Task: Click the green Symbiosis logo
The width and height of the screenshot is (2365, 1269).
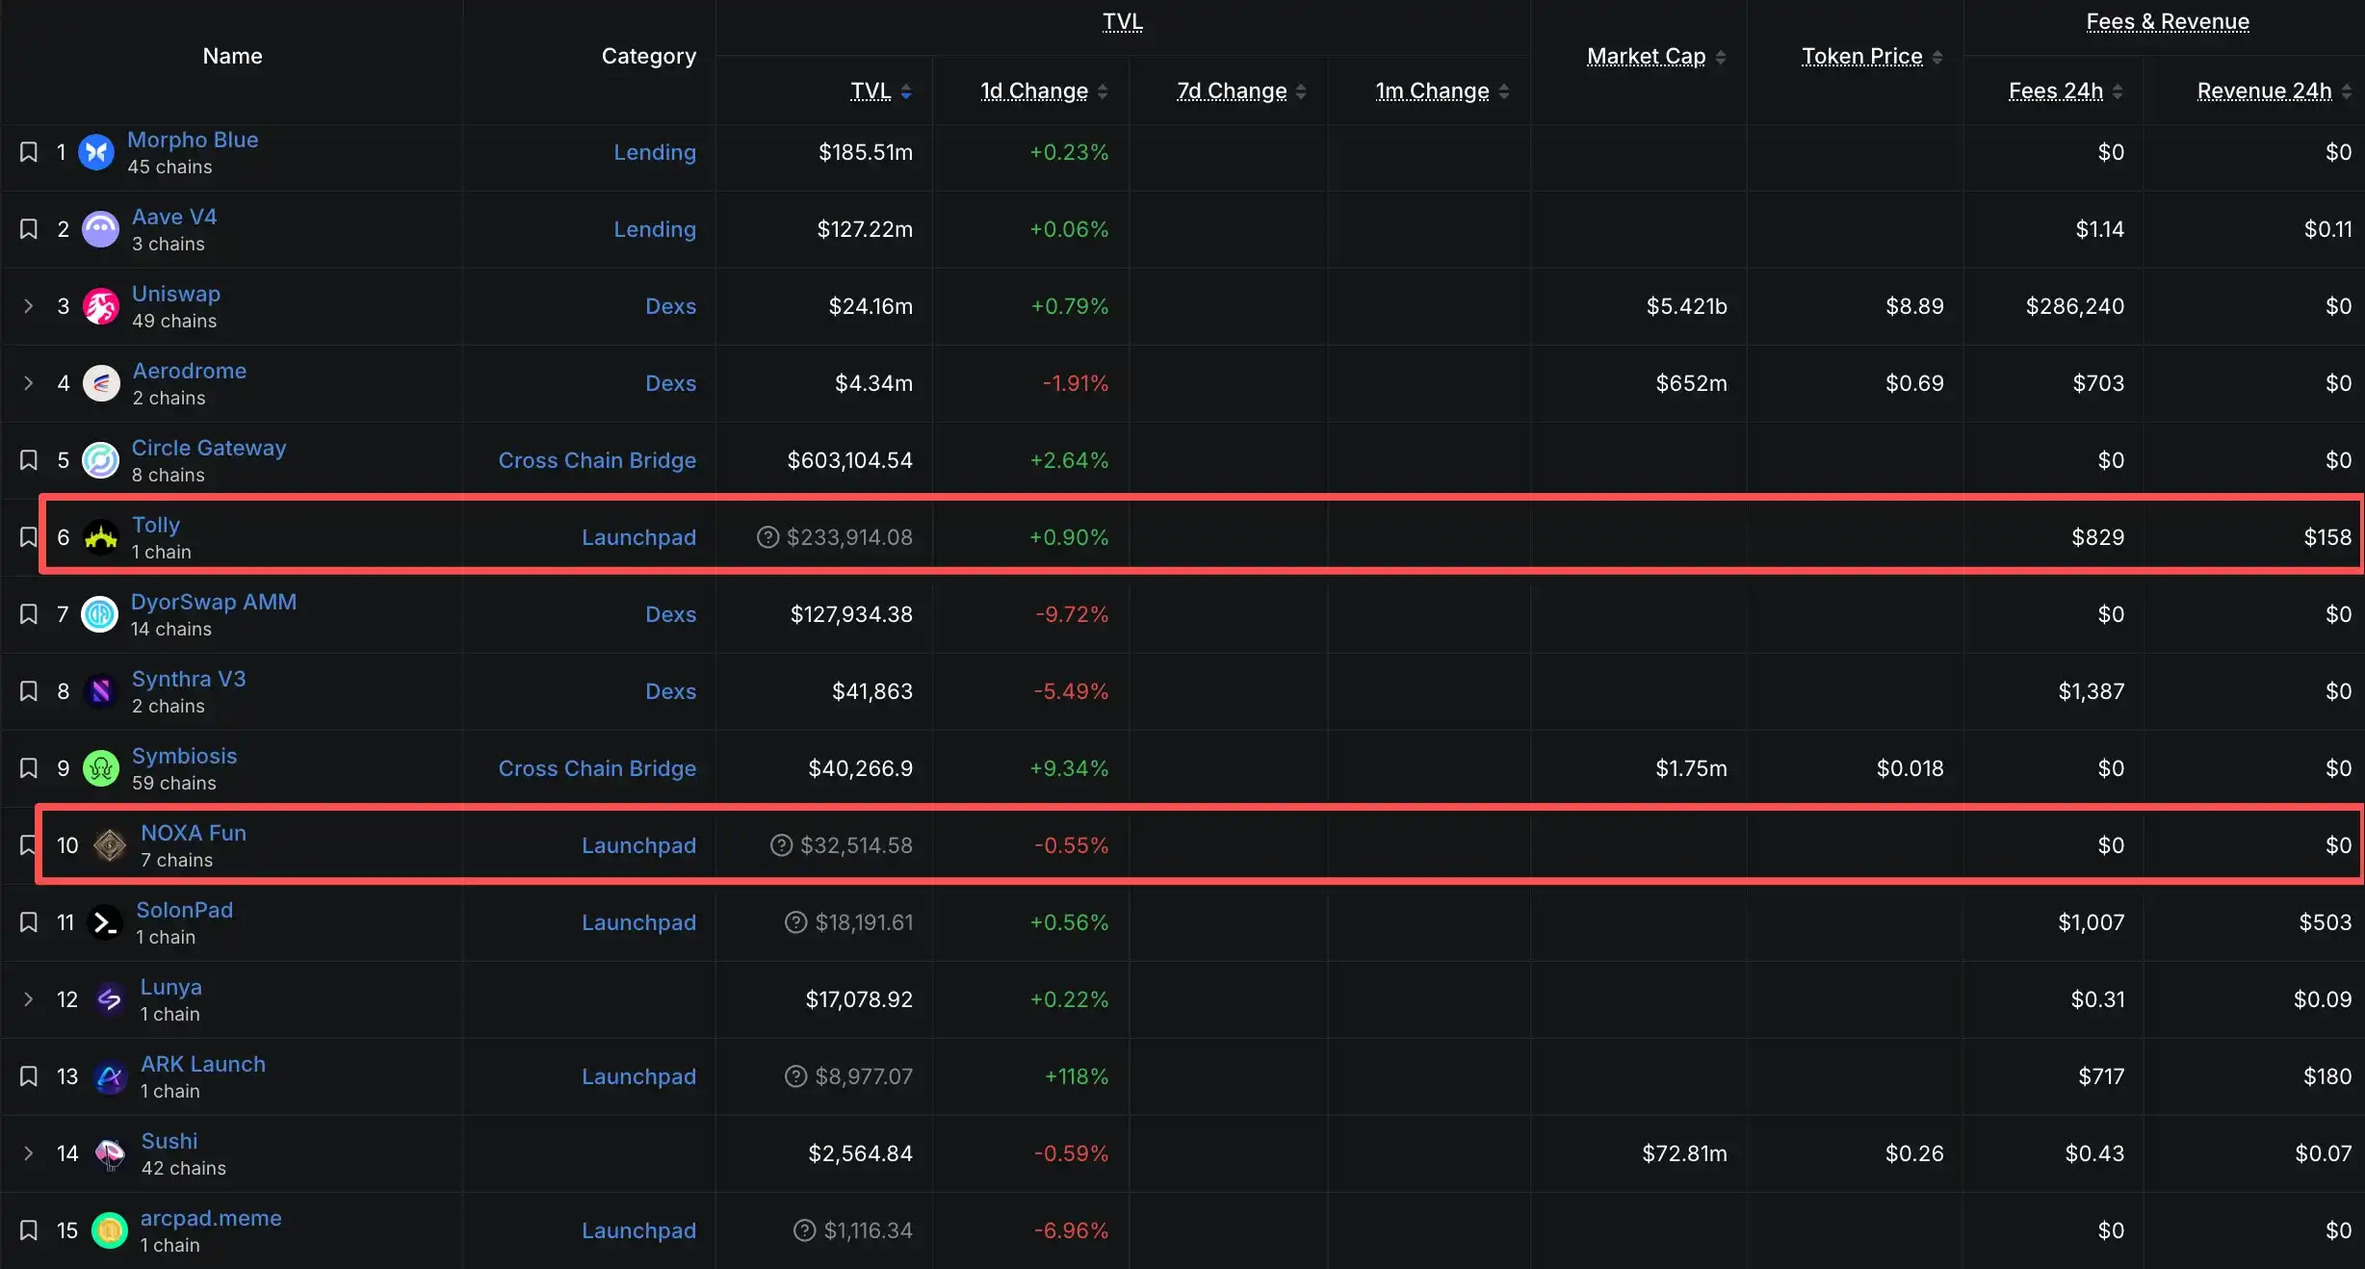Action: [100, 768]
